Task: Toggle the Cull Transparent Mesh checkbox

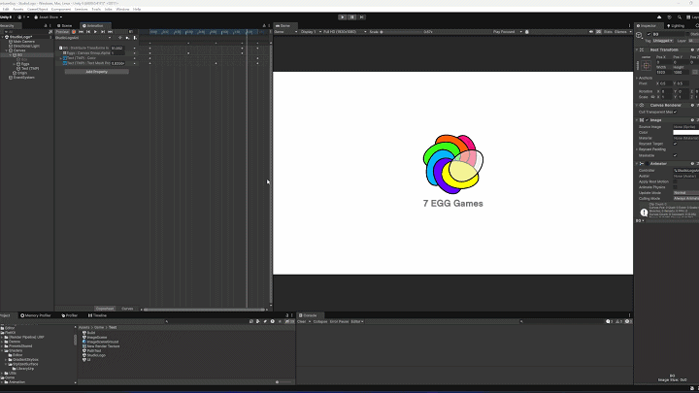Action: coord(675,112)
